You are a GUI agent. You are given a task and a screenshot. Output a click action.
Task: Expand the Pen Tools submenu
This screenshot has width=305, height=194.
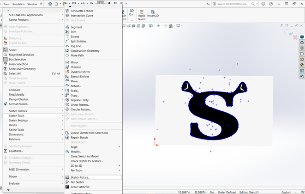93,170
